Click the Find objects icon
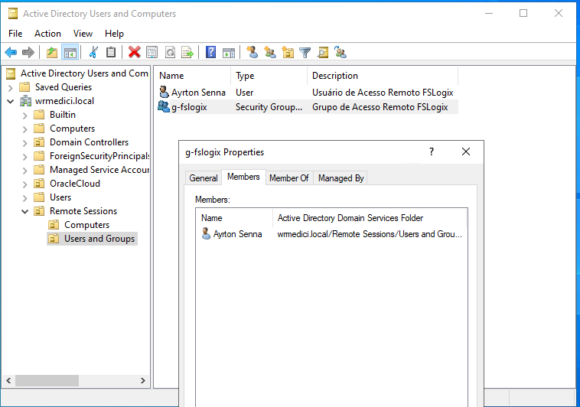This screenshot has height=407, width=580. 323,53
